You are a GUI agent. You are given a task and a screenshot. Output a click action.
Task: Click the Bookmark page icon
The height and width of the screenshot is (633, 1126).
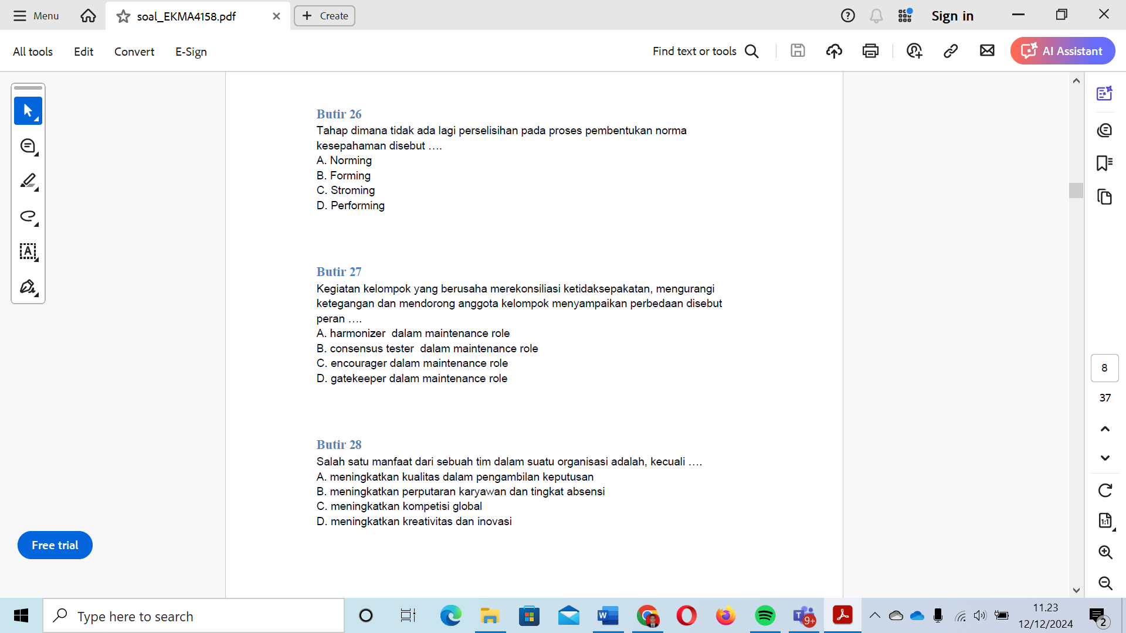(x=1105, y=162)
